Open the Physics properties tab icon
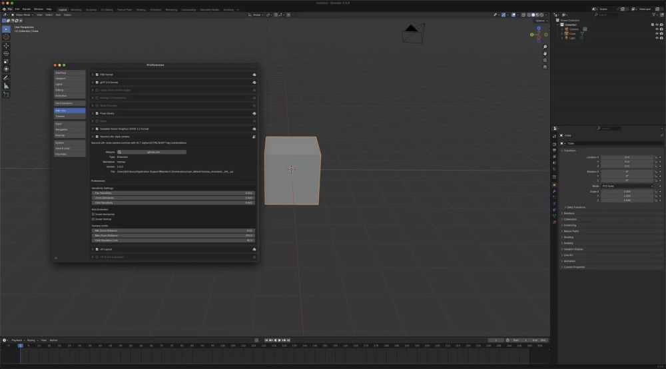This screenshot has width=666, height=369. [x=554, y=204]
